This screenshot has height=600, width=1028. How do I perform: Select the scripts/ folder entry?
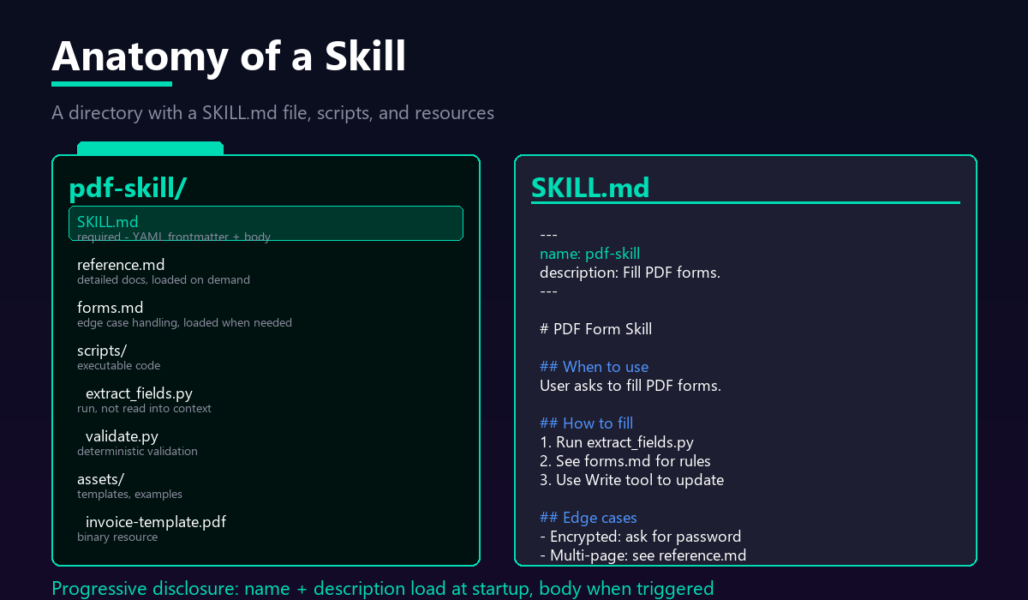coord(102,351)
